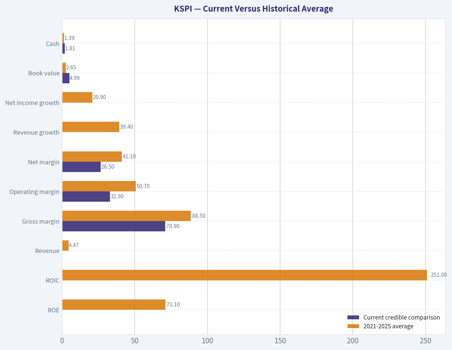Click the orange ROIC bar

coord(245,275)
